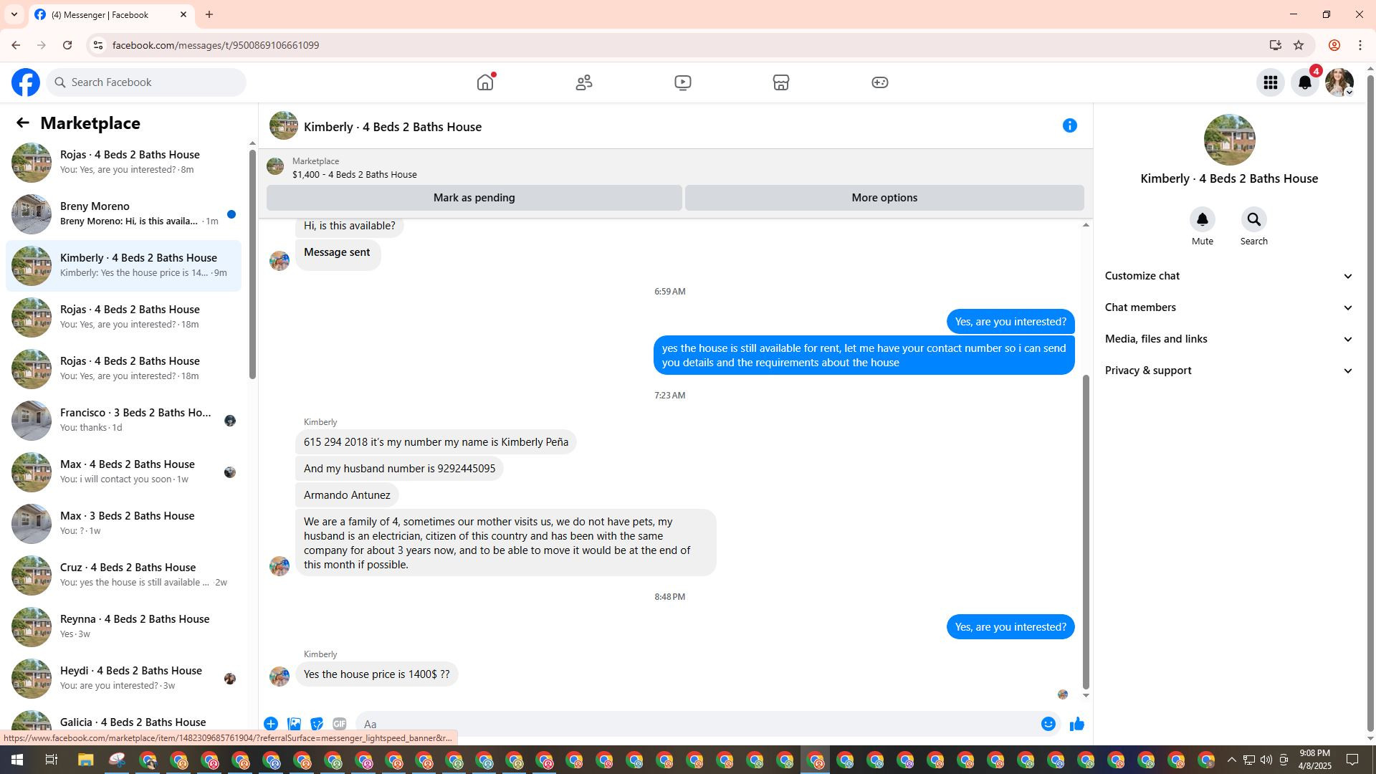The height and width of the screenshot is (774, 1376).
Task: Send a thumbs-up like
Action: (1076, 724)
